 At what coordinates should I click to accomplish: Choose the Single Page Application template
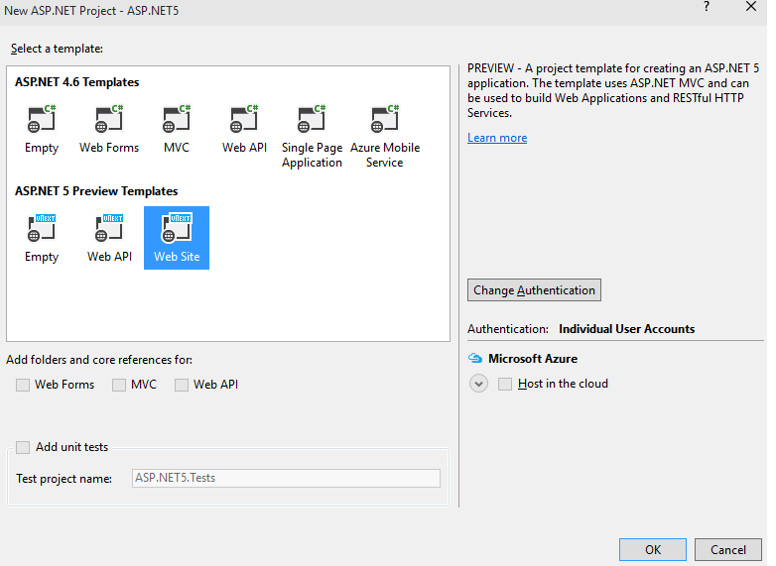click(x=312, y=137)
